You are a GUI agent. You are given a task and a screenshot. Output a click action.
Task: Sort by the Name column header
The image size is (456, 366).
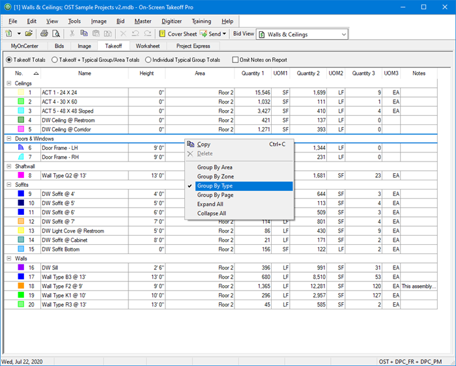point(85,74)
